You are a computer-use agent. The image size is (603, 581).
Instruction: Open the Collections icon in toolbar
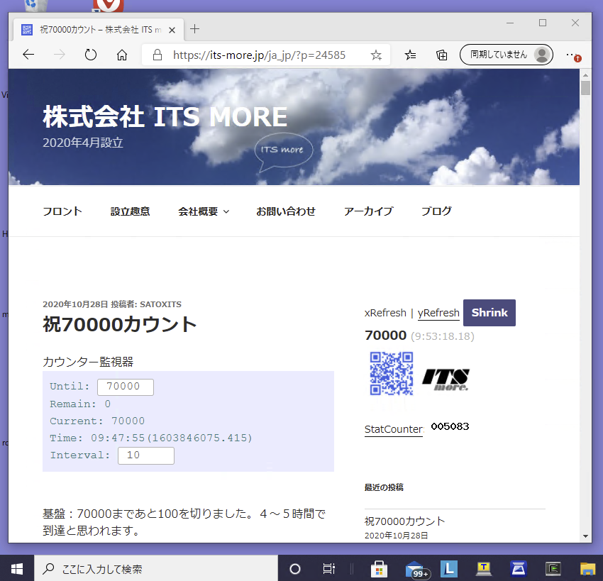(441, 55)
